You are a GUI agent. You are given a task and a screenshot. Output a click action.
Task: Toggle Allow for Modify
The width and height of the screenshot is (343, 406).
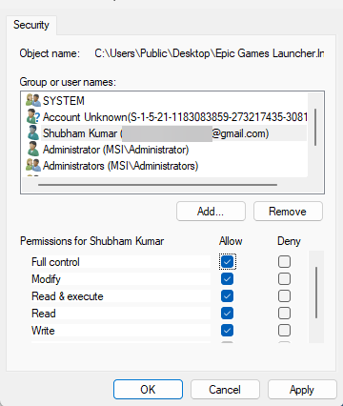coord(227,279)
